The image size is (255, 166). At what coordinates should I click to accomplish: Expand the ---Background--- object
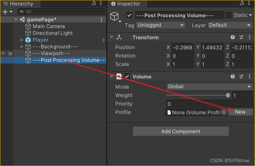coord(22,47)
